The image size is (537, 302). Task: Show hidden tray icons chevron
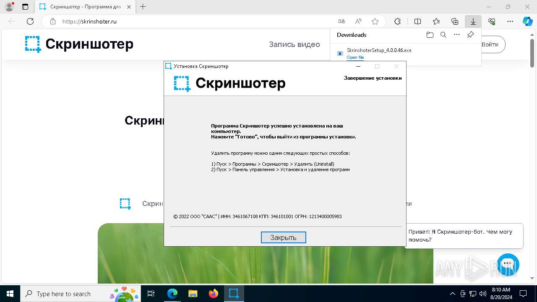pyautogui.click(x=453, y=294)
